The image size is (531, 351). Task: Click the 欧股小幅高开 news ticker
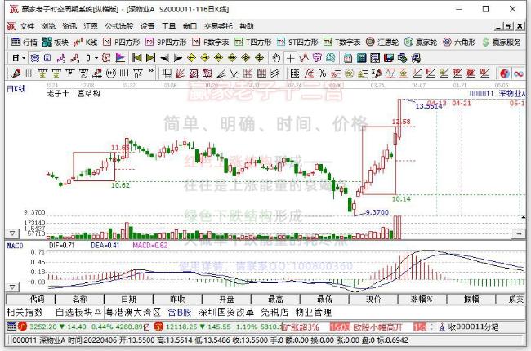378,327
